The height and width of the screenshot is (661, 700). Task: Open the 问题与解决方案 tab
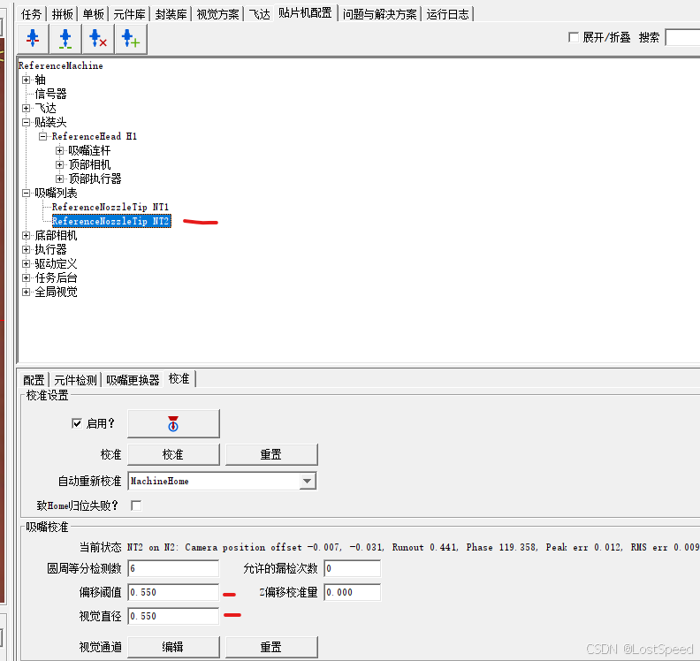click(x=379, y=14)
